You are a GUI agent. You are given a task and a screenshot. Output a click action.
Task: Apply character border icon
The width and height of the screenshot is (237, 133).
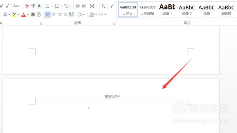(x=39, y=6)
